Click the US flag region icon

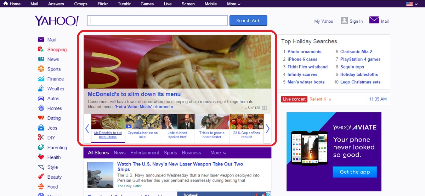[409, 4]
